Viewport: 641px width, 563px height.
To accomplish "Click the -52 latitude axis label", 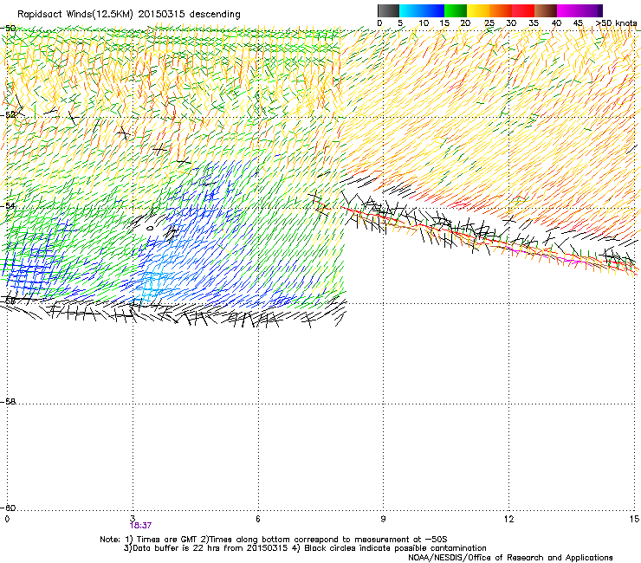I will (8, 114).
